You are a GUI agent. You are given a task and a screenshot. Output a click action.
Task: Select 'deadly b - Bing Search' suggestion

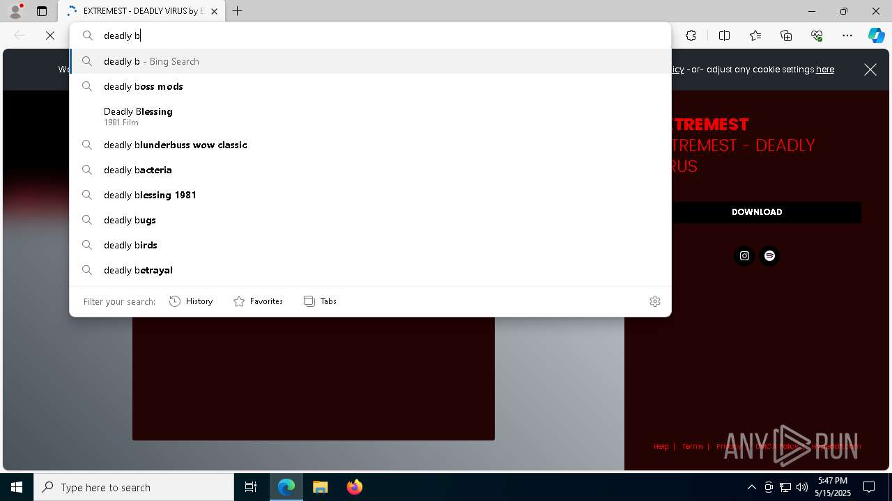370,61
